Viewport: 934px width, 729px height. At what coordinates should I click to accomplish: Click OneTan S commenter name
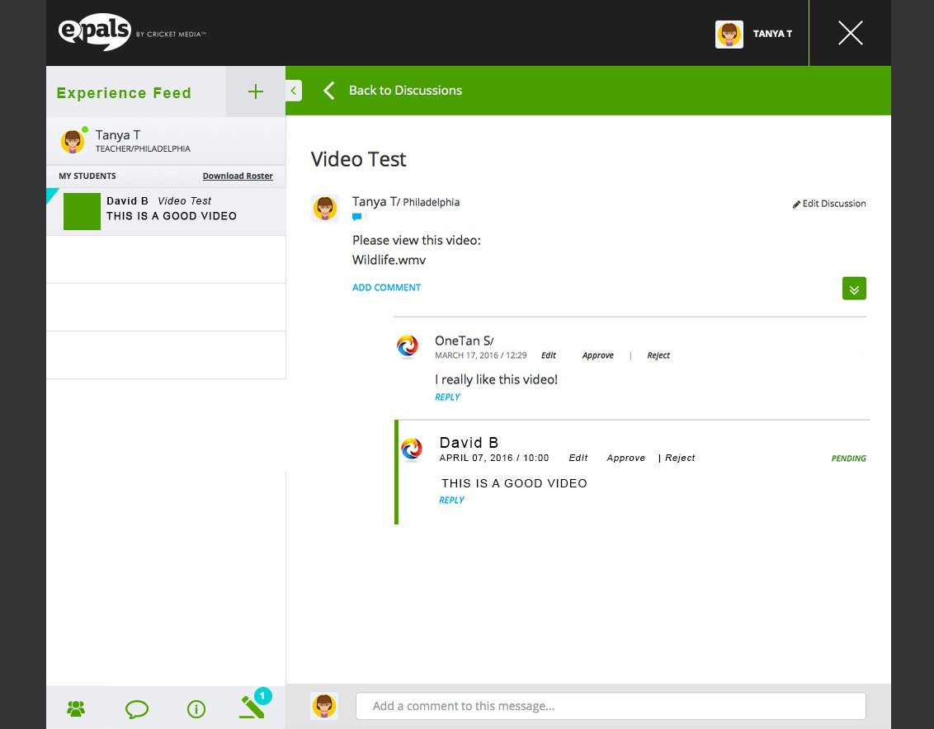(464, 341)
